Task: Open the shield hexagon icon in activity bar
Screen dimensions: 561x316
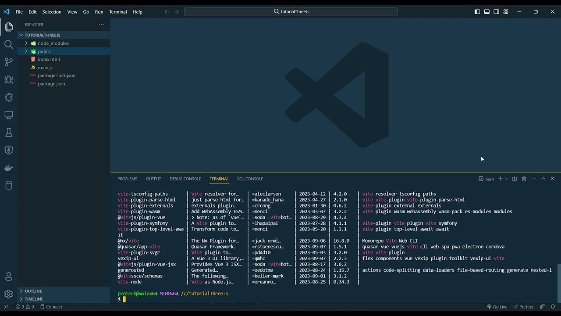Action: click(x=9, y=150)
